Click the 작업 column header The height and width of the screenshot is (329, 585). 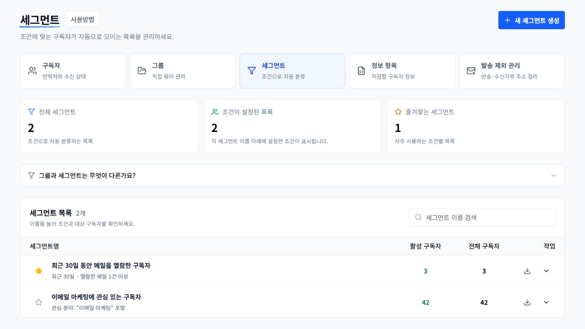[x=549, y=246]
